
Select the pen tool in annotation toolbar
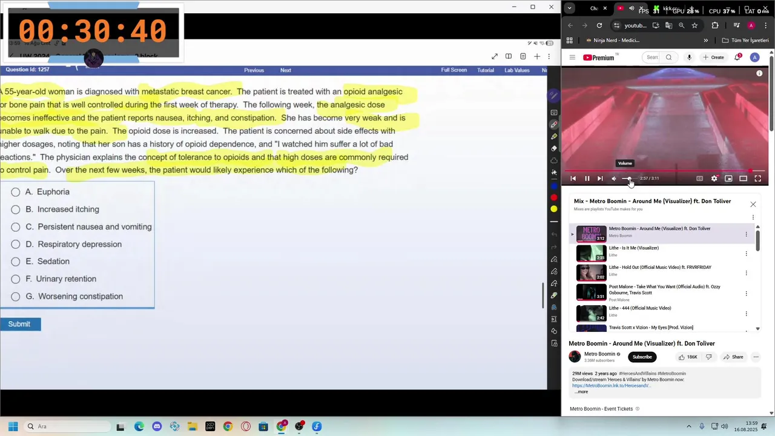[x=553, y=125]
